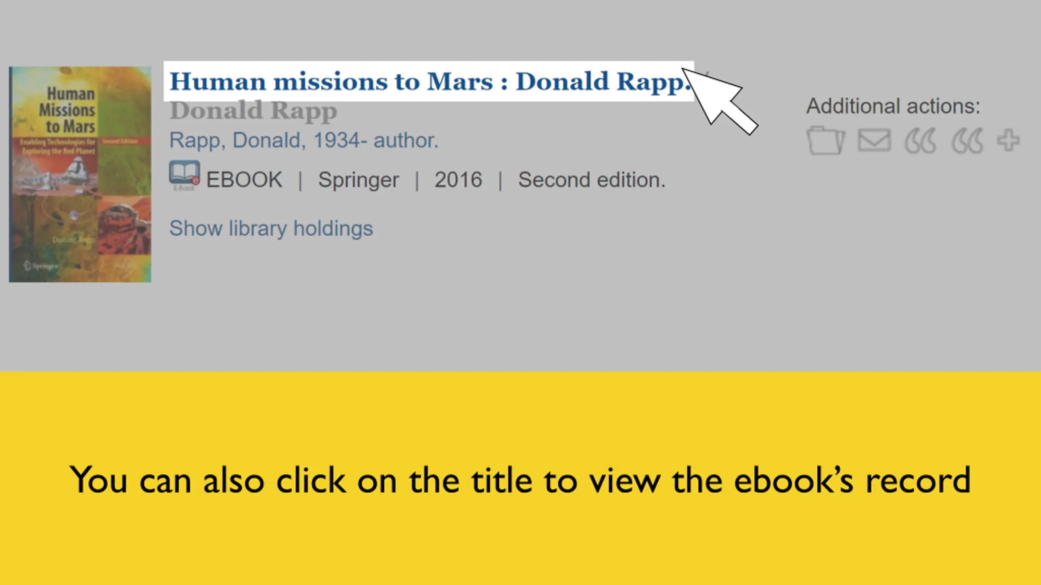
Task: Click the gray Donald Rapp subtitle line
Action: click(x=253, y=111)
